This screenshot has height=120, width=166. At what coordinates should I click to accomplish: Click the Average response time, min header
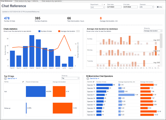(x=127, y=82)
